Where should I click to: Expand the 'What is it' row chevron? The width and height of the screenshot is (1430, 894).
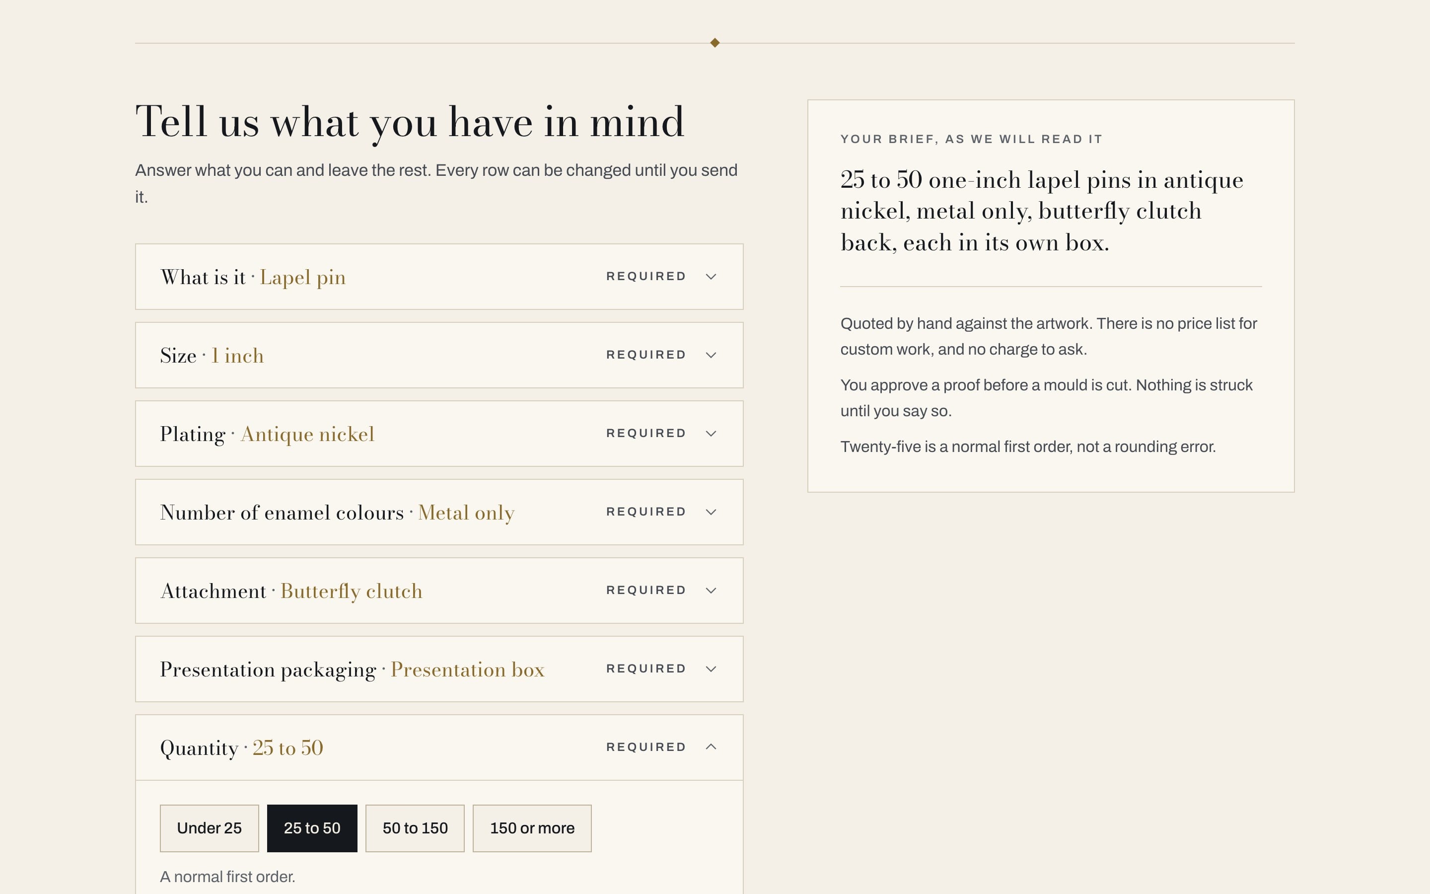[711, 277]
